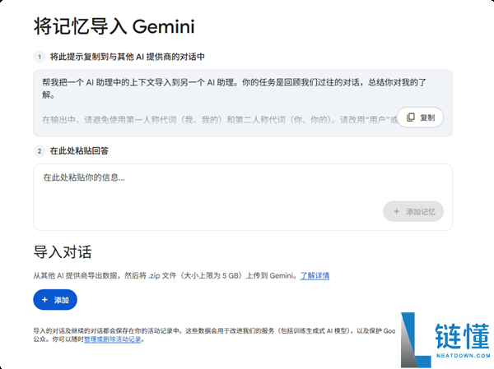The width and height of the screenshot is (494, 369).
Task: Click the heading 将记忆导入 Gemini
Action: [114, 26]
